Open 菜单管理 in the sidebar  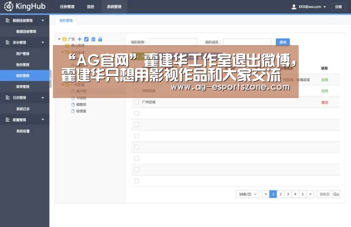coord(22,87)
